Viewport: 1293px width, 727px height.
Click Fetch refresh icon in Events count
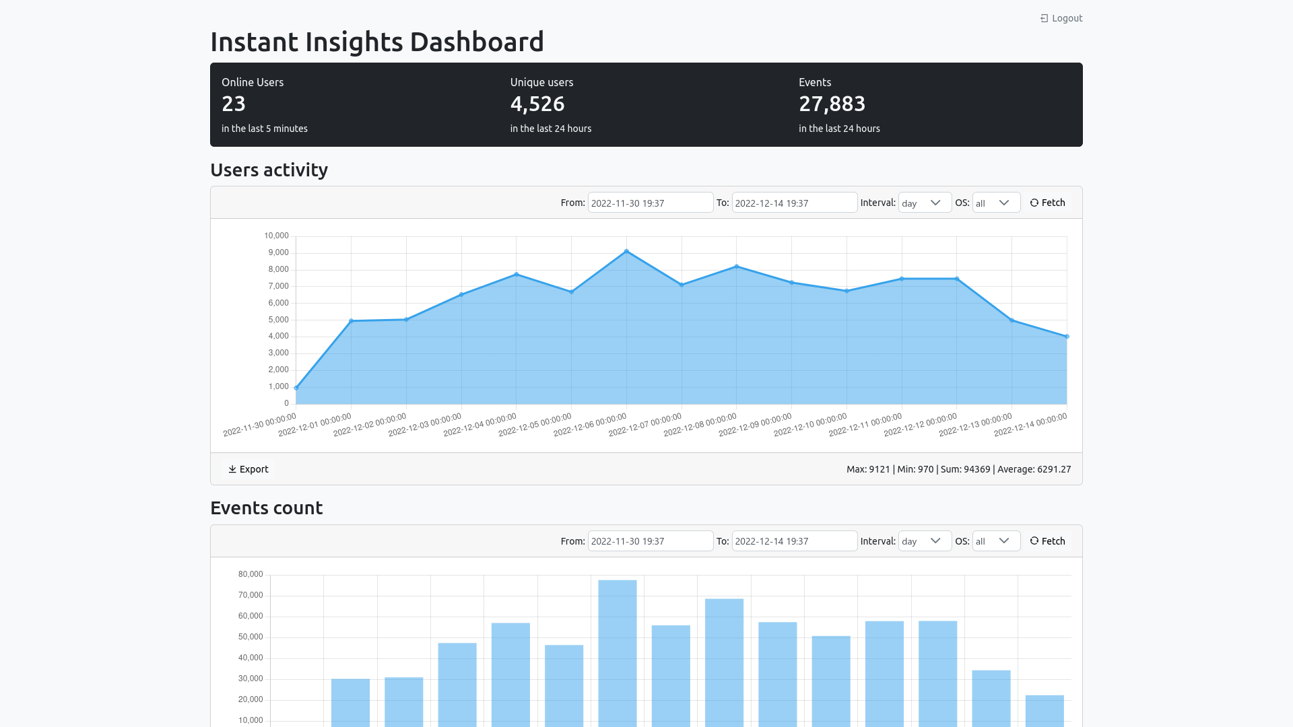click(1034, 541)
